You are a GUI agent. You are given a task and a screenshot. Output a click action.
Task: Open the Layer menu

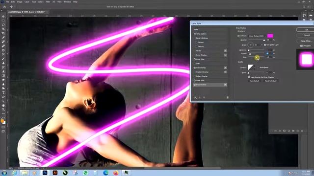27,2
